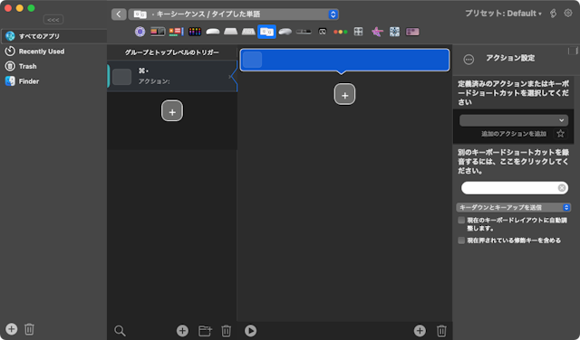
Task: Select the purple floating menu trigger icon
Action: click(412, 32)
